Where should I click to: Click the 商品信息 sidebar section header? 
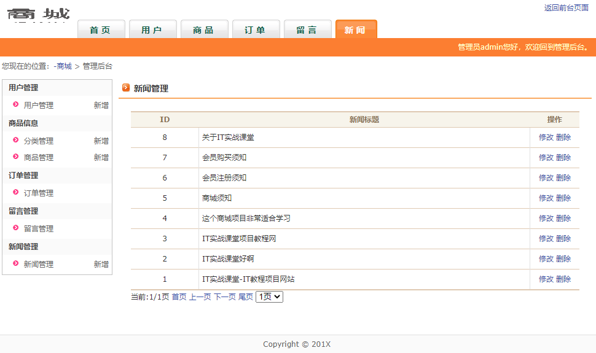23,123
